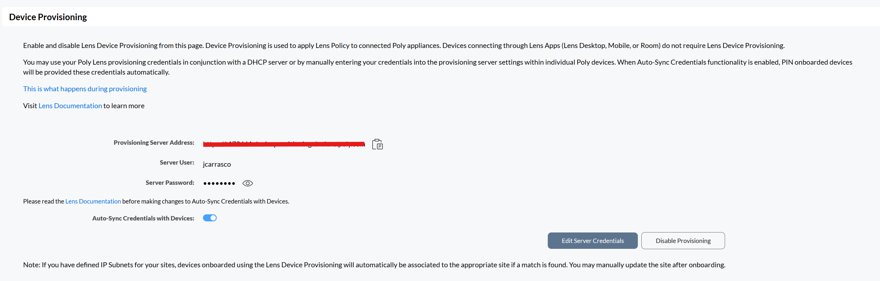The width and height of the screenshot is (880, 281).
Task: Toggle Auto-Sync Credentials with Devices switch
Action: 210,218
